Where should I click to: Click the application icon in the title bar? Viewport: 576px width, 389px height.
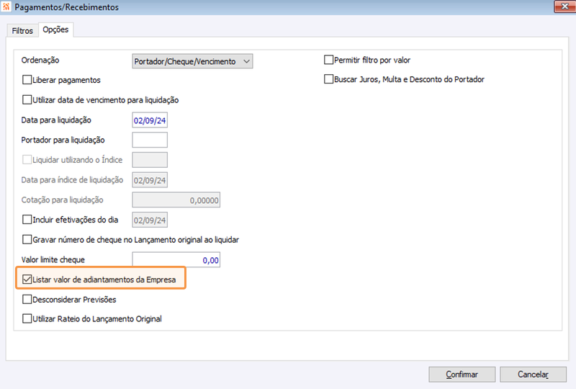tap(6, 6)
